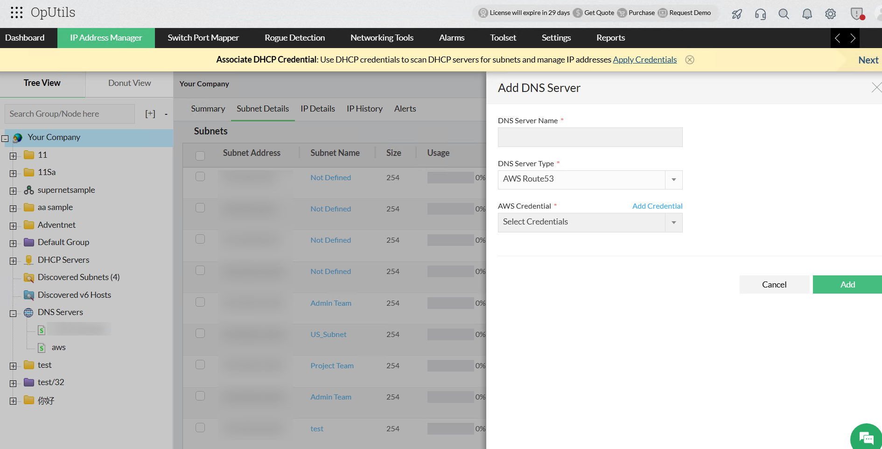Viewport: 882px width, 449px height.
Task: Open the Switch Port Mapper menu
Action: [203, 38]
